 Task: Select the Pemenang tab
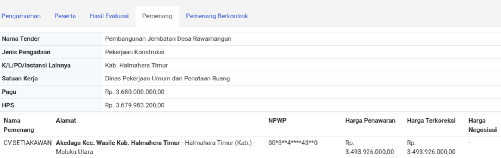coord(157,16)
